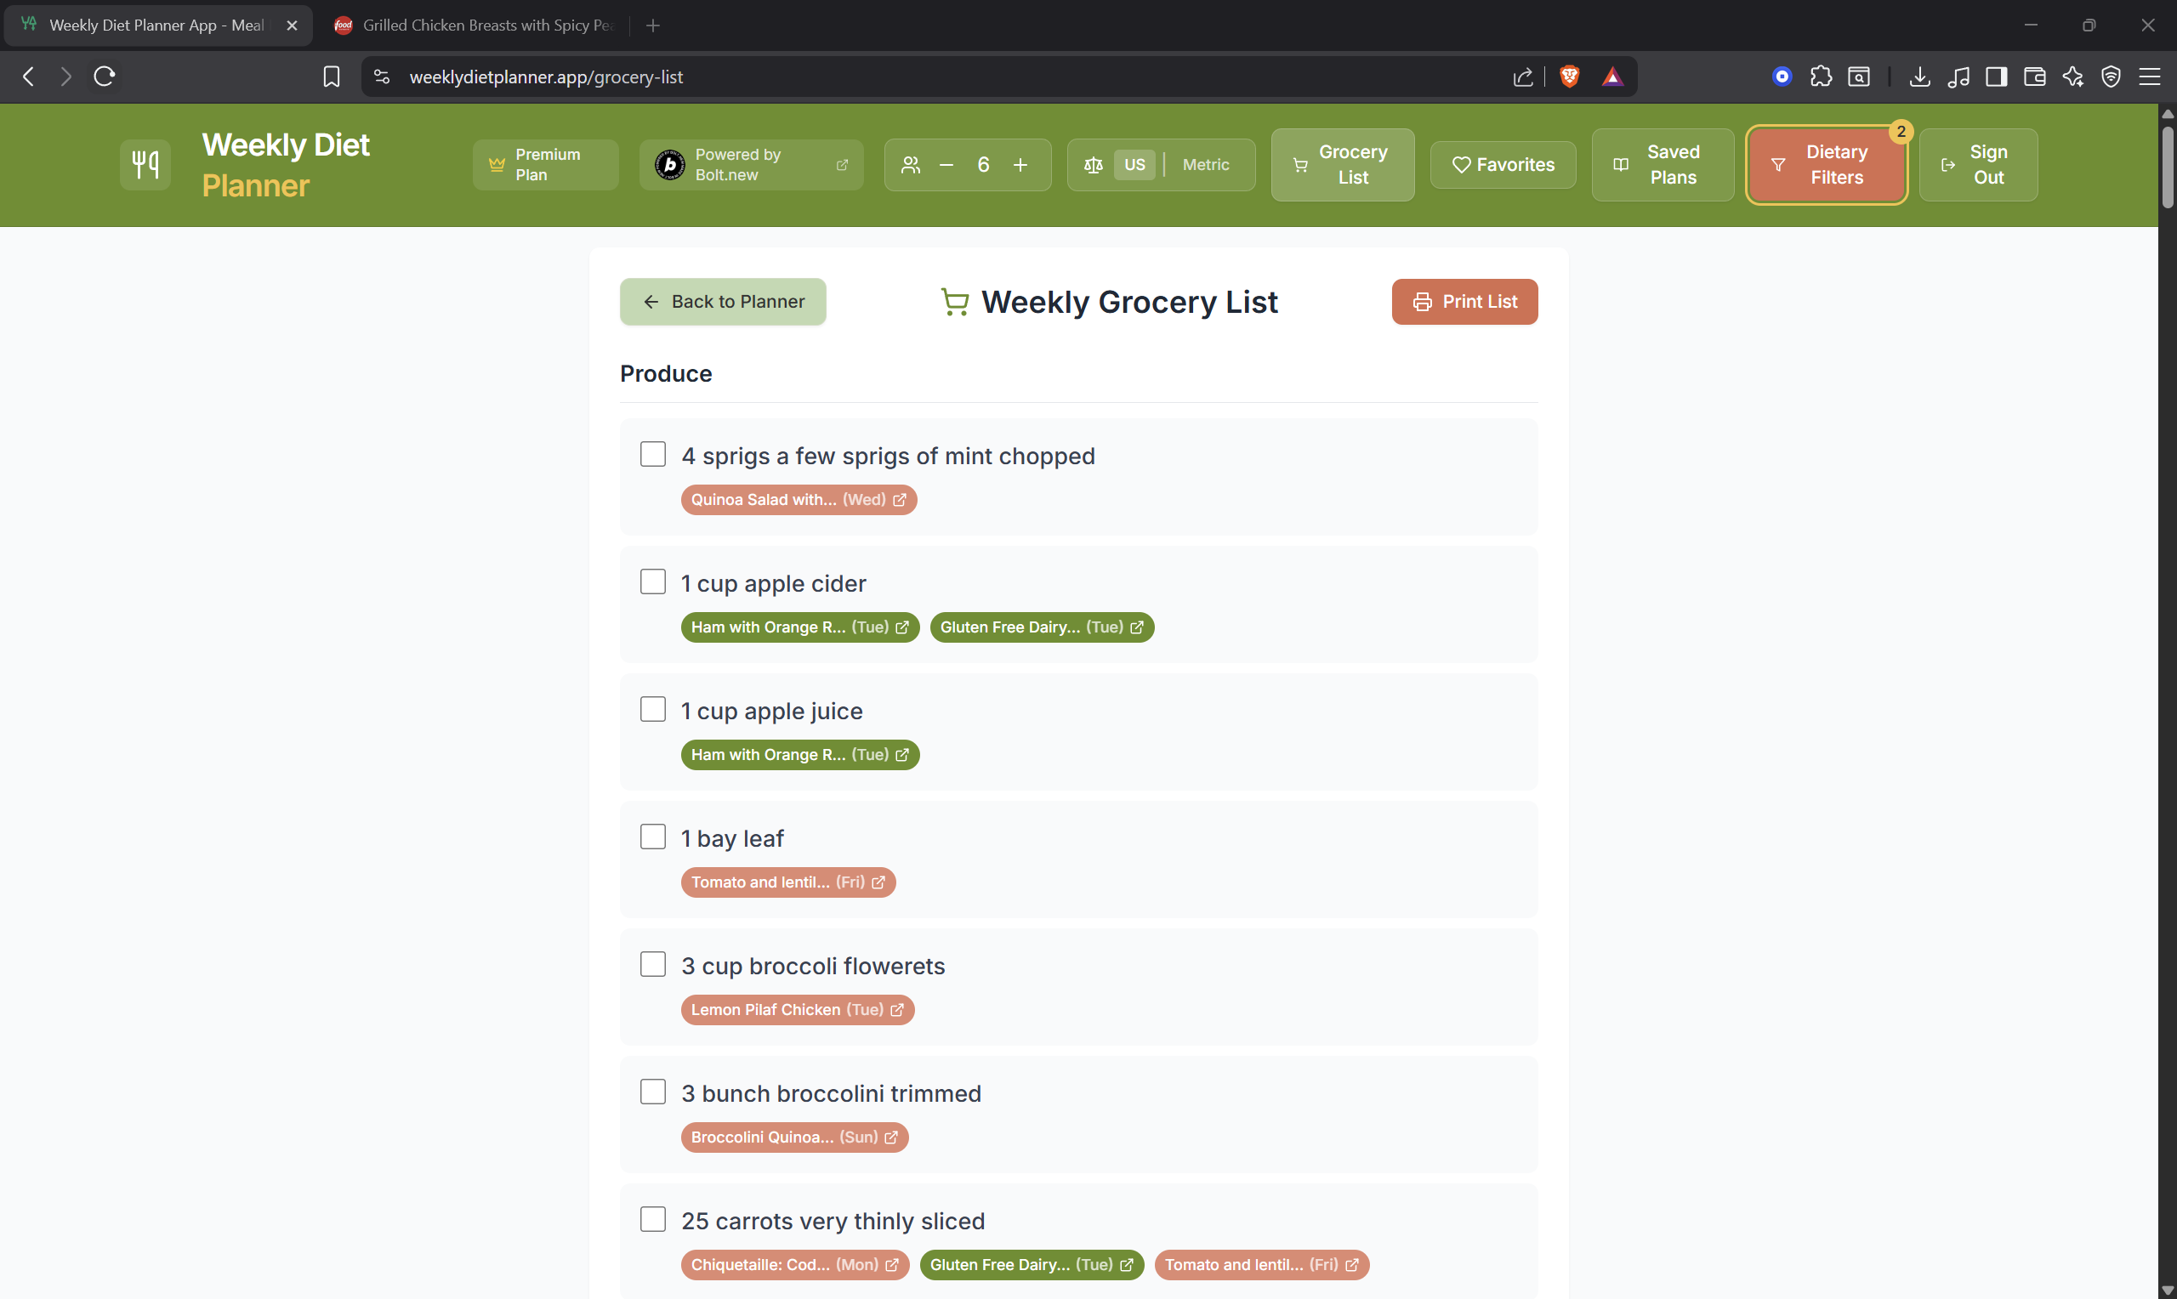Open the browser downloads icon
The image size is (2177, 1299).
click(1919, 77)
